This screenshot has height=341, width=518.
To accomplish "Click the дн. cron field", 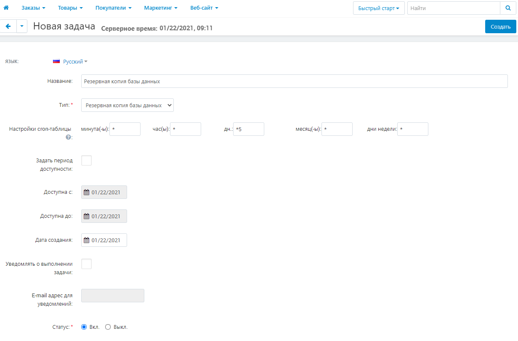I will coord(249,129).
